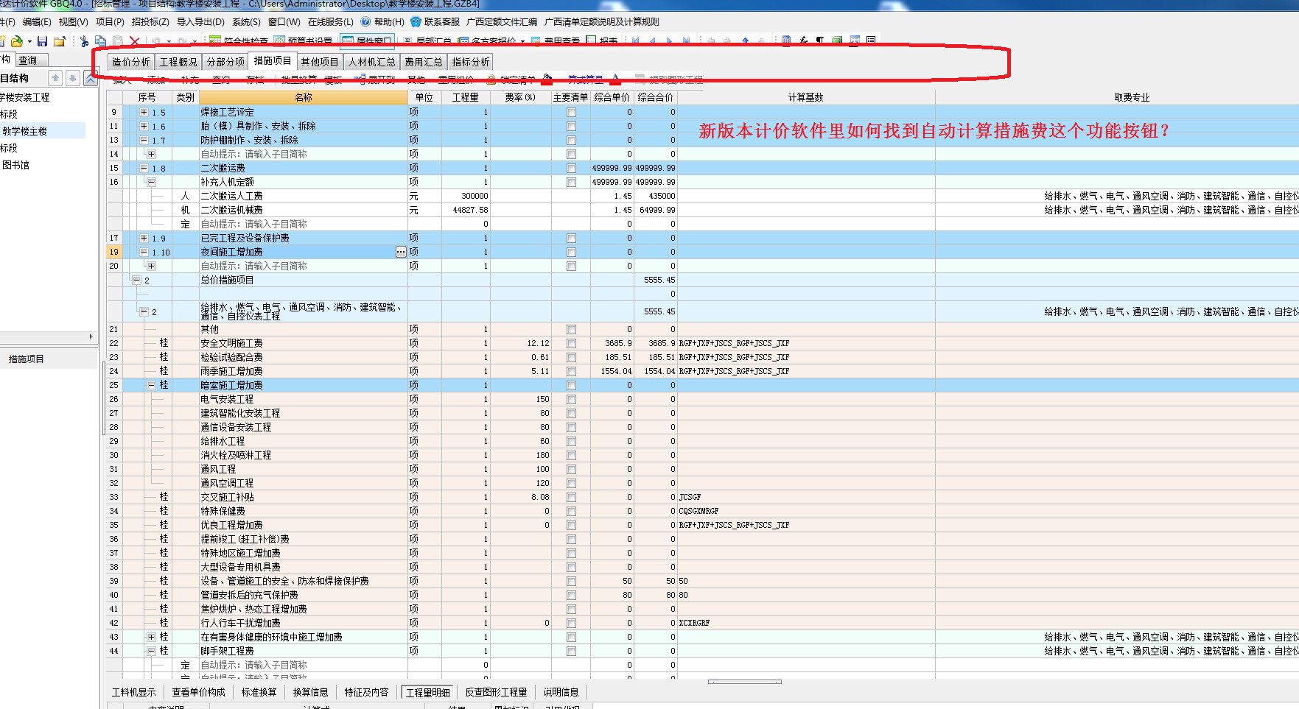Go to last record navigation arrow
Image resolution: width=1299 pixels, height=709 pixels.
(x=686, y=41)
